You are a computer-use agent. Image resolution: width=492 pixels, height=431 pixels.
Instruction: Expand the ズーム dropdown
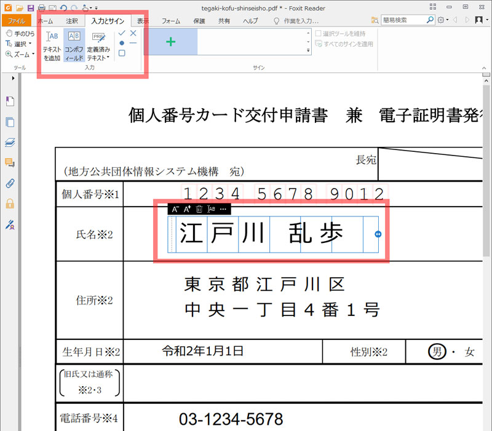click(32, 54)
